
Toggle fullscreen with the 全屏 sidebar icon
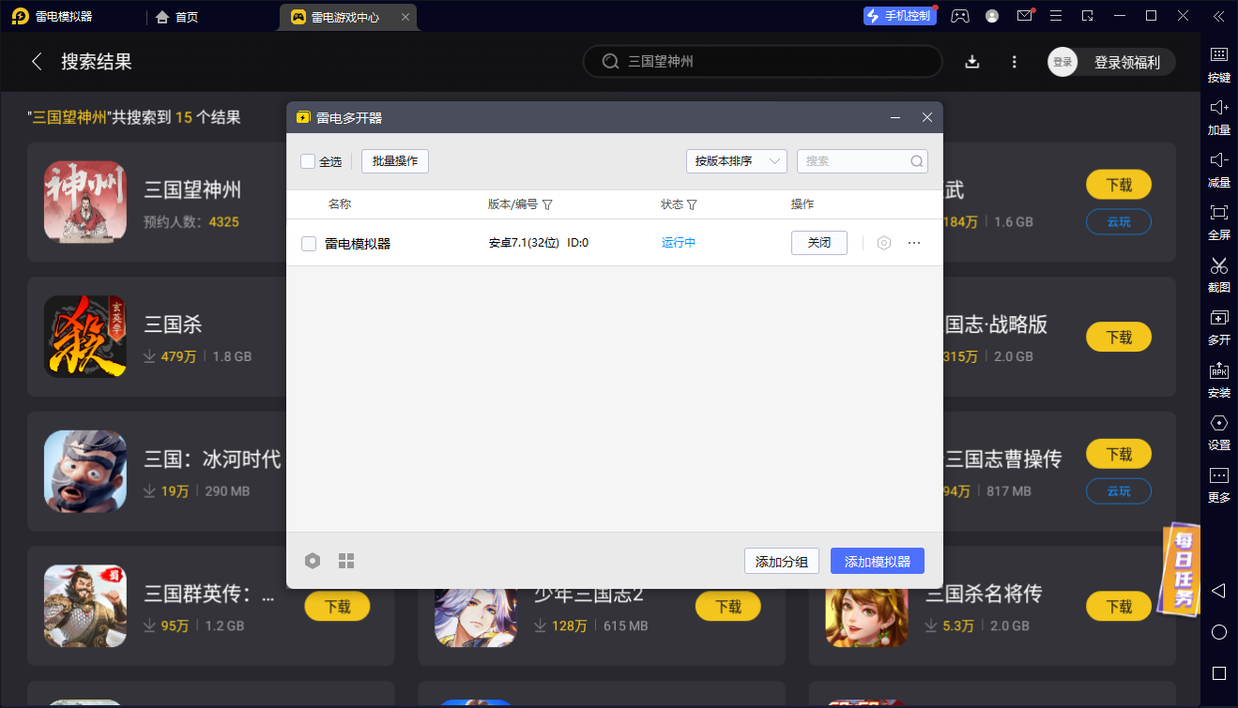(1217, 223)
